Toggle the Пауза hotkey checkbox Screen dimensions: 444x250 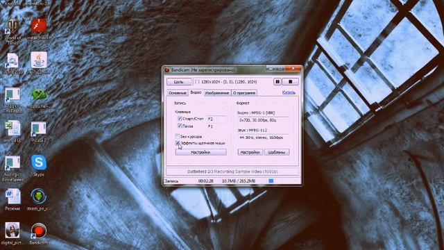[180, 126]
